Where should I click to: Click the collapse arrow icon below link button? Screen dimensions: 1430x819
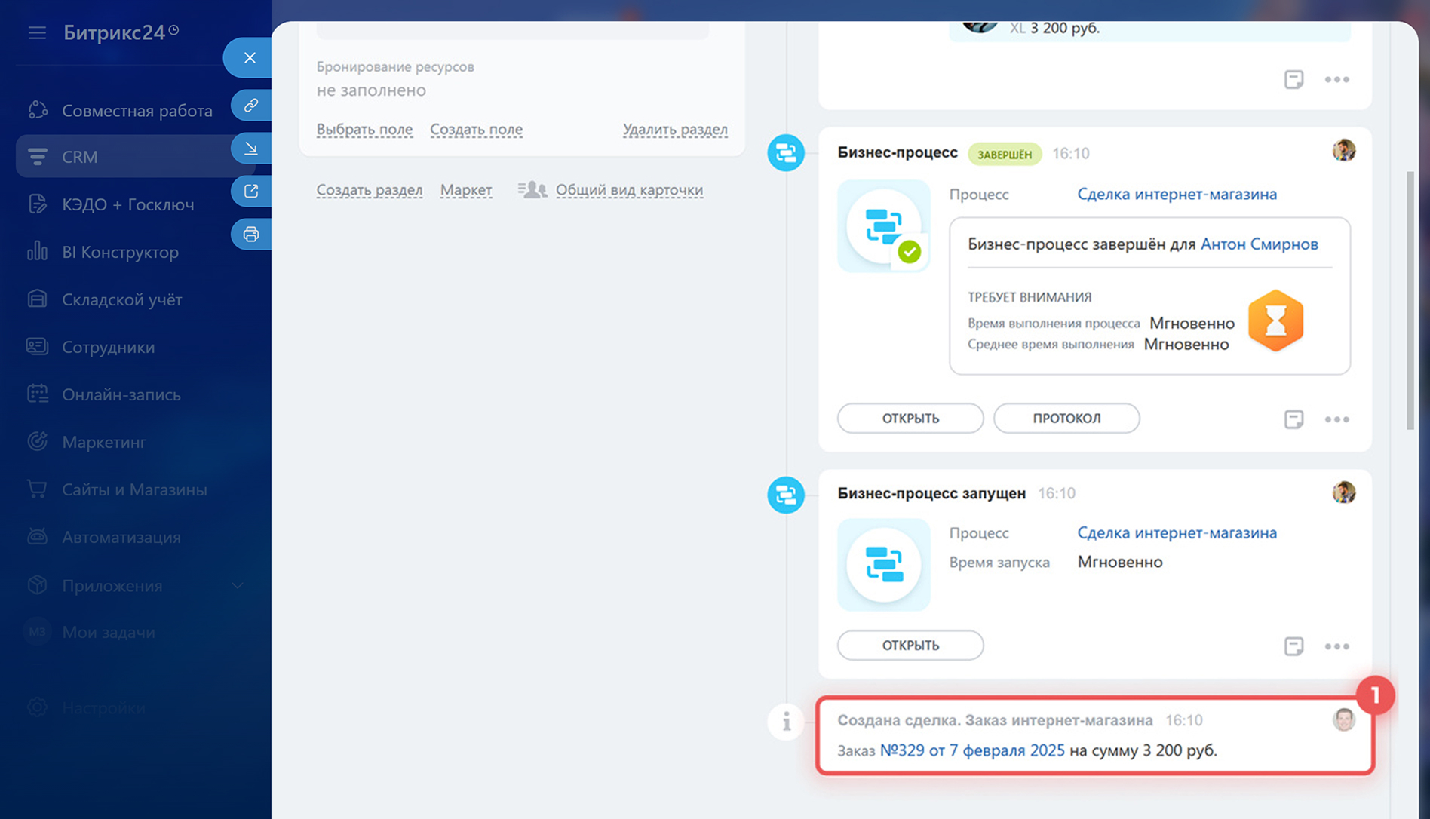pyautogui.click(x=251, y=149)
